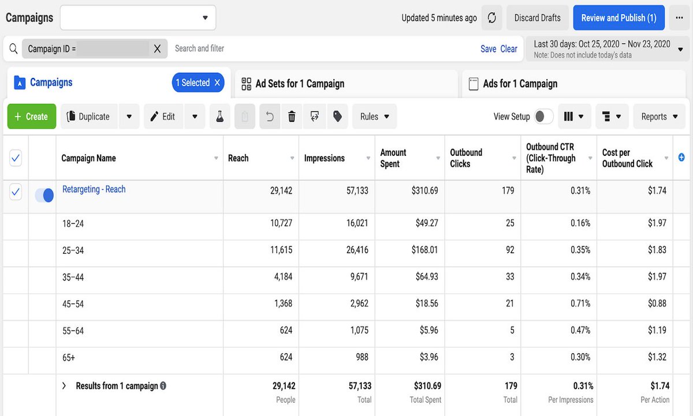Open the A/B test flask icon
The image size is (693, 416).
tap(219, 116)
